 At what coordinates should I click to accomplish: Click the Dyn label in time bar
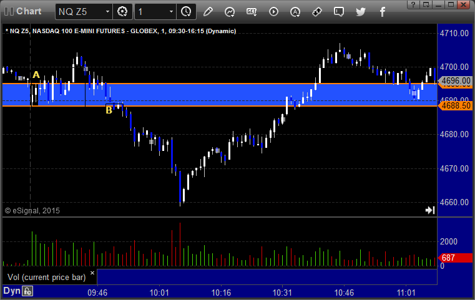(12, 291)
